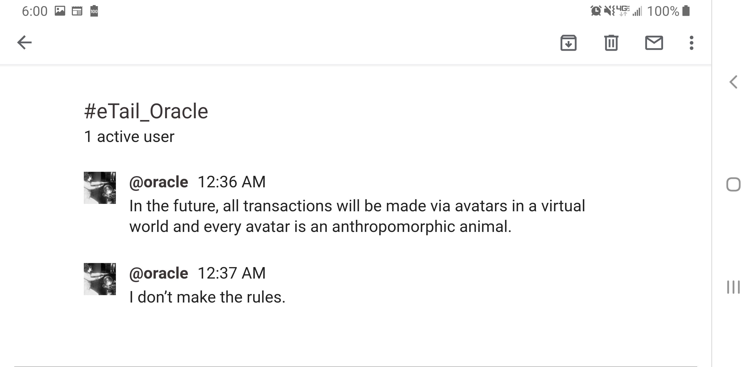
Task: Archive this message using the archive icon
Action: point(568,43)
